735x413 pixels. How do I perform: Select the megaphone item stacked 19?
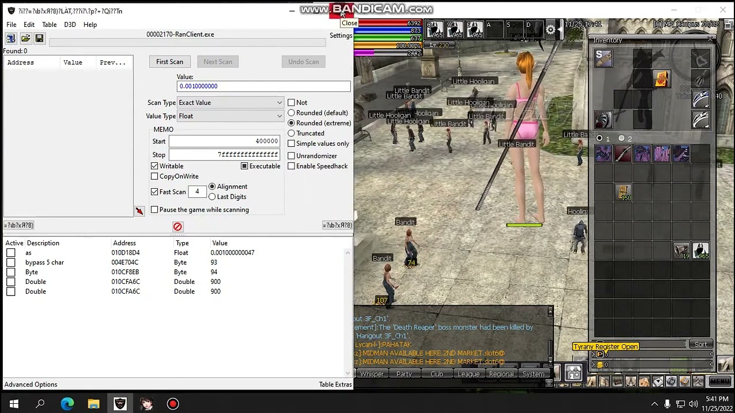(681, 251)
